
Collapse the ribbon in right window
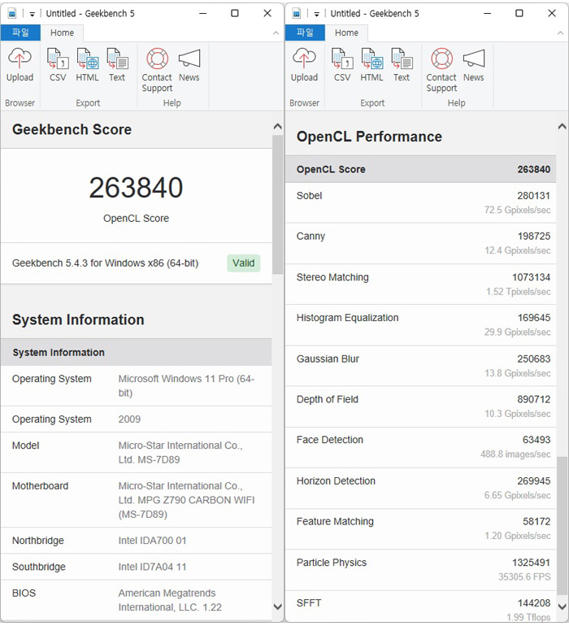[x=560, y=33]
